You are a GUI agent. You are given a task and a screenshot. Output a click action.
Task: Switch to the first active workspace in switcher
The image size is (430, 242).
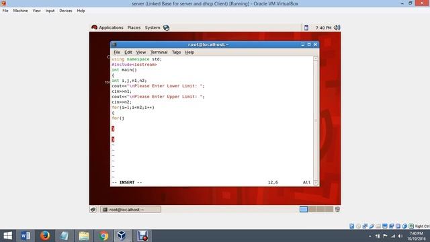click(x=304, y=209)
